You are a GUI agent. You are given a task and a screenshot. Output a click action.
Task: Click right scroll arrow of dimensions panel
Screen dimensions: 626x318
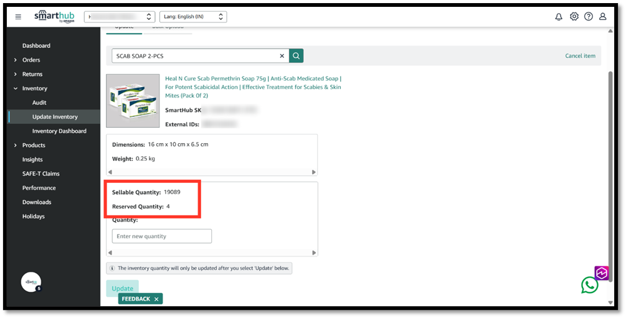pos(314,172)
